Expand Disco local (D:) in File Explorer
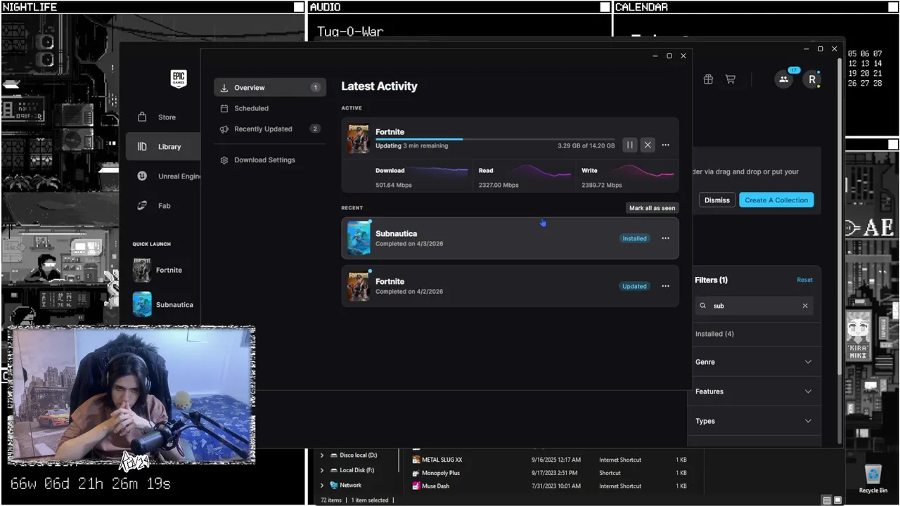Image resolution: width=900 pixels, height=506 pixels. pos(322,455)
